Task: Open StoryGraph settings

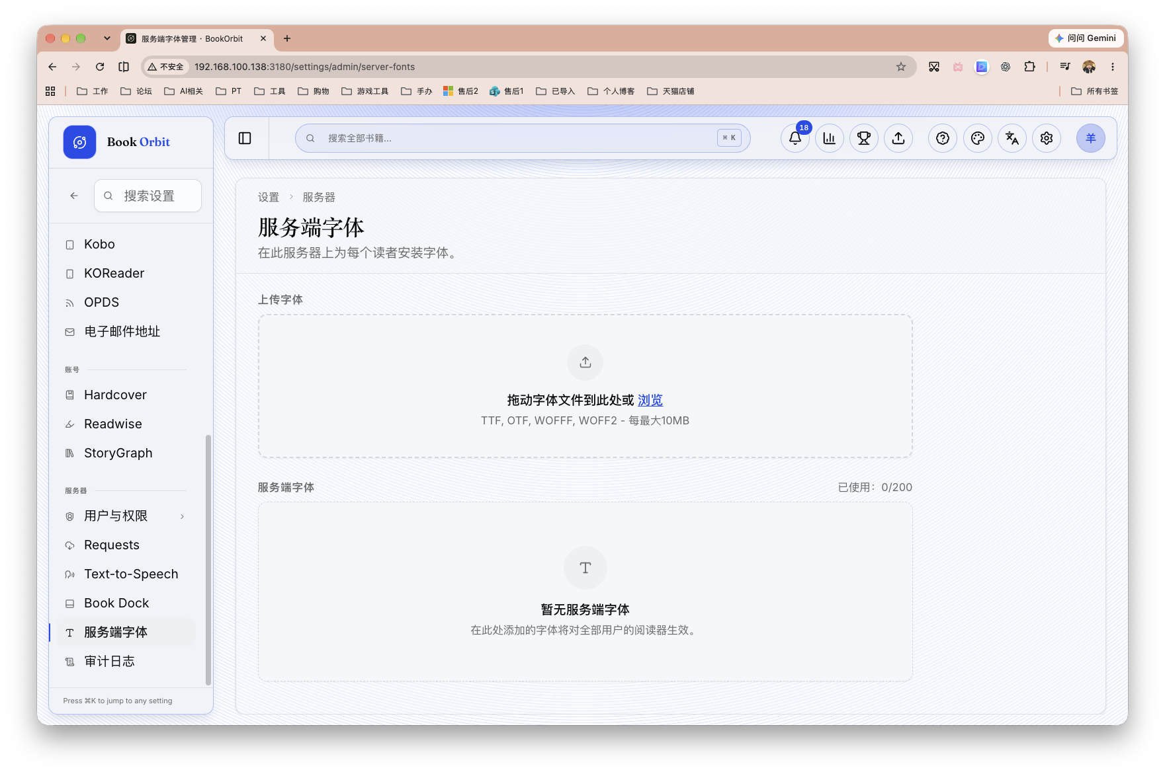Action: click(126, 453)
